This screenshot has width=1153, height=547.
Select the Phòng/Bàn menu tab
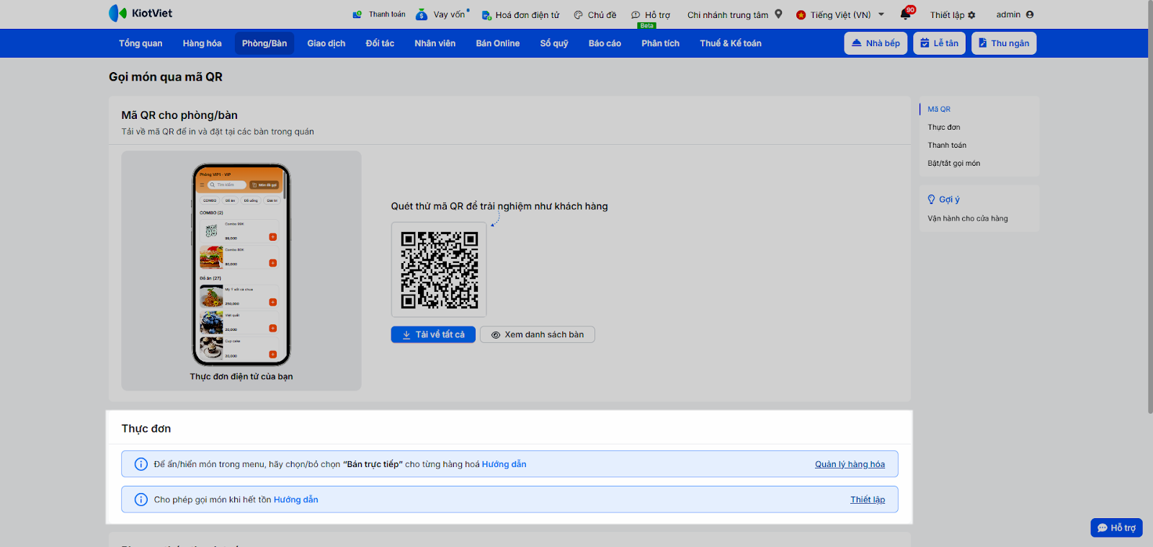coord(264,43)
